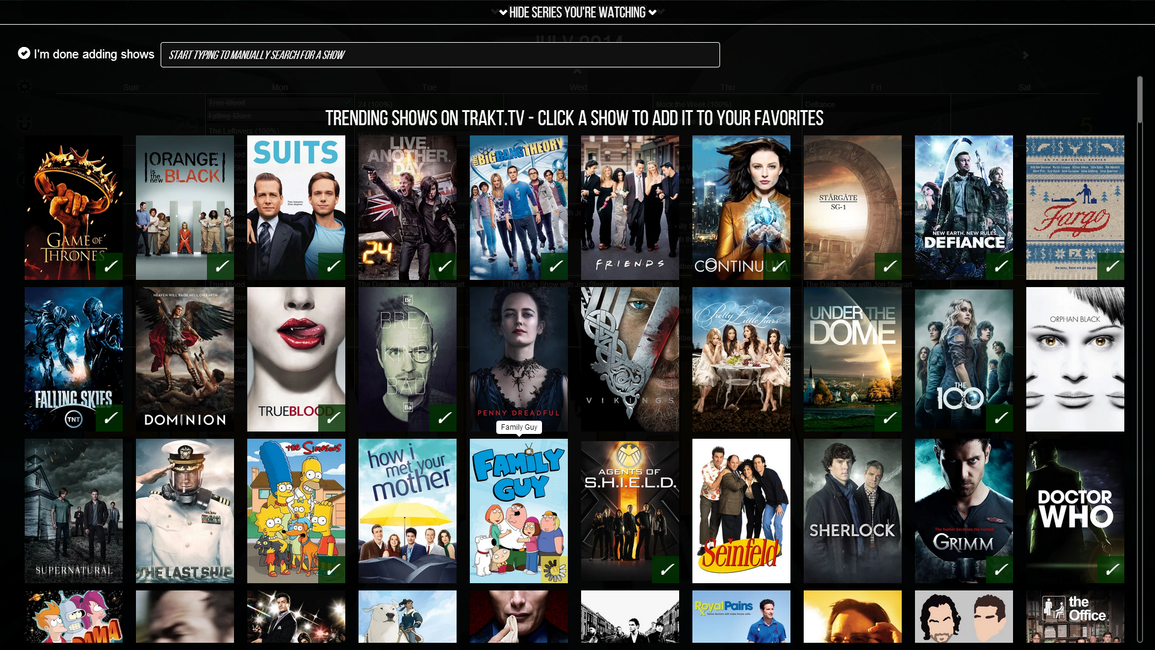Collapse the Hide Series You're Watching header
The height and width of the screenshot is (650, 1155).
click(x=577, y=12)
